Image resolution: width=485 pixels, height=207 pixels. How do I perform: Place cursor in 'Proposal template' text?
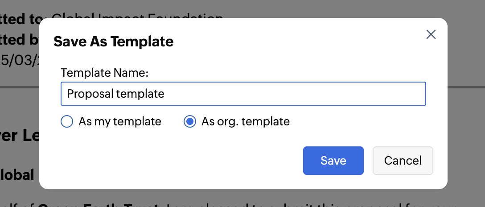pos(115,94)
